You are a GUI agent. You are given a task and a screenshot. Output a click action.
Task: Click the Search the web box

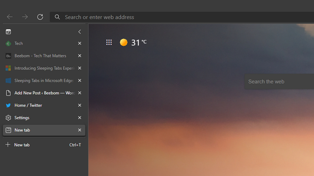[x=279, y=82]
